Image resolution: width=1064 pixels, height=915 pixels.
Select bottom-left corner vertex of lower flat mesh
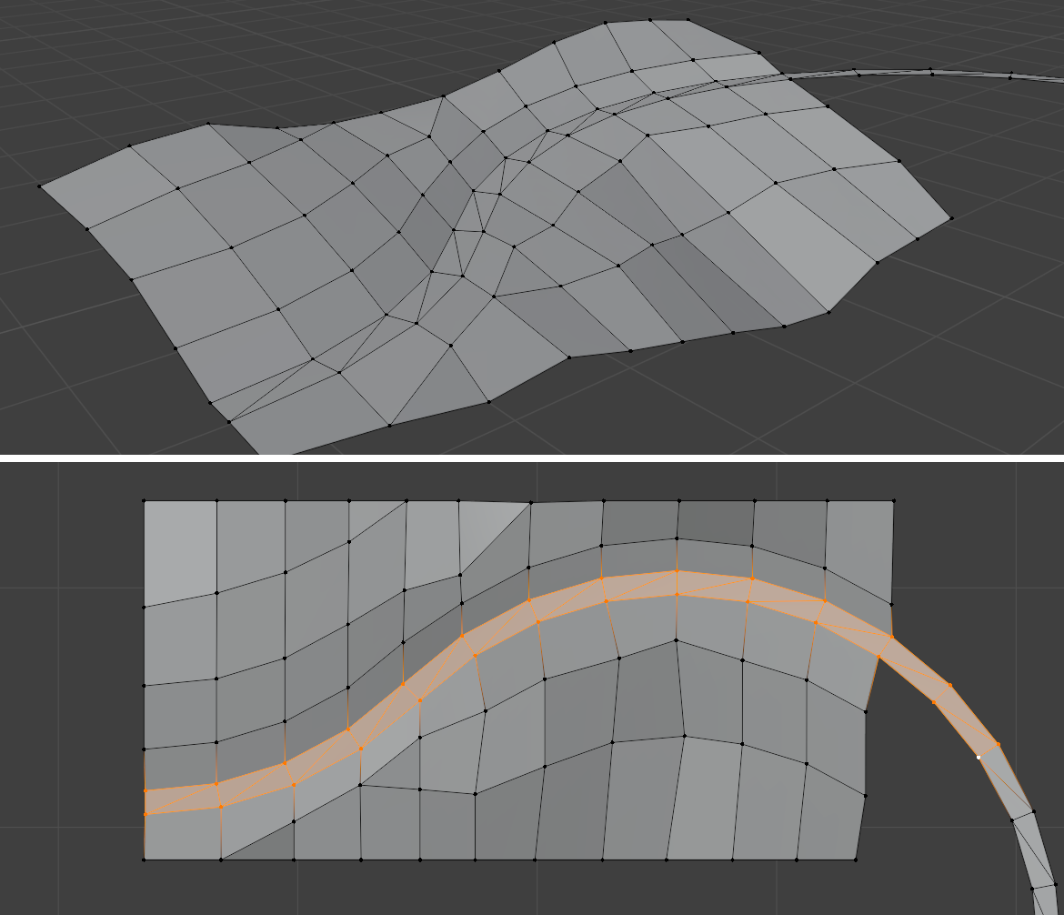(145, 860)
